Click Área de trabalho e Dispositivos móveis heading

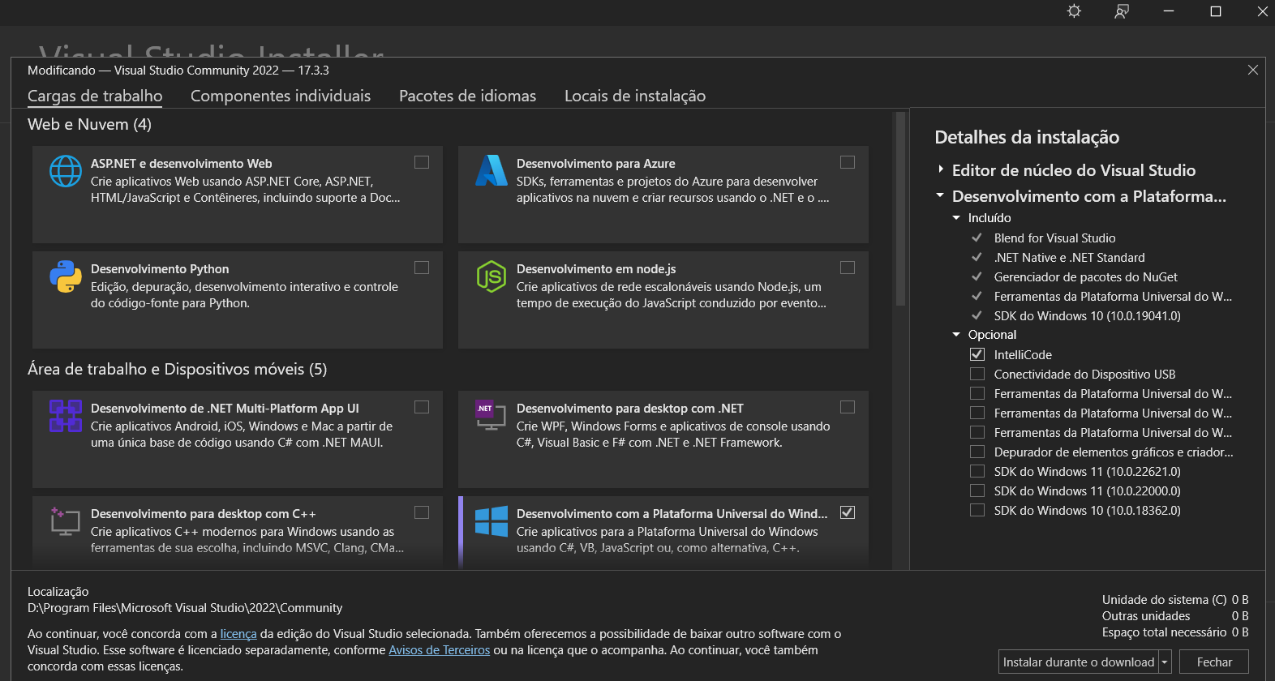(177, 369)
